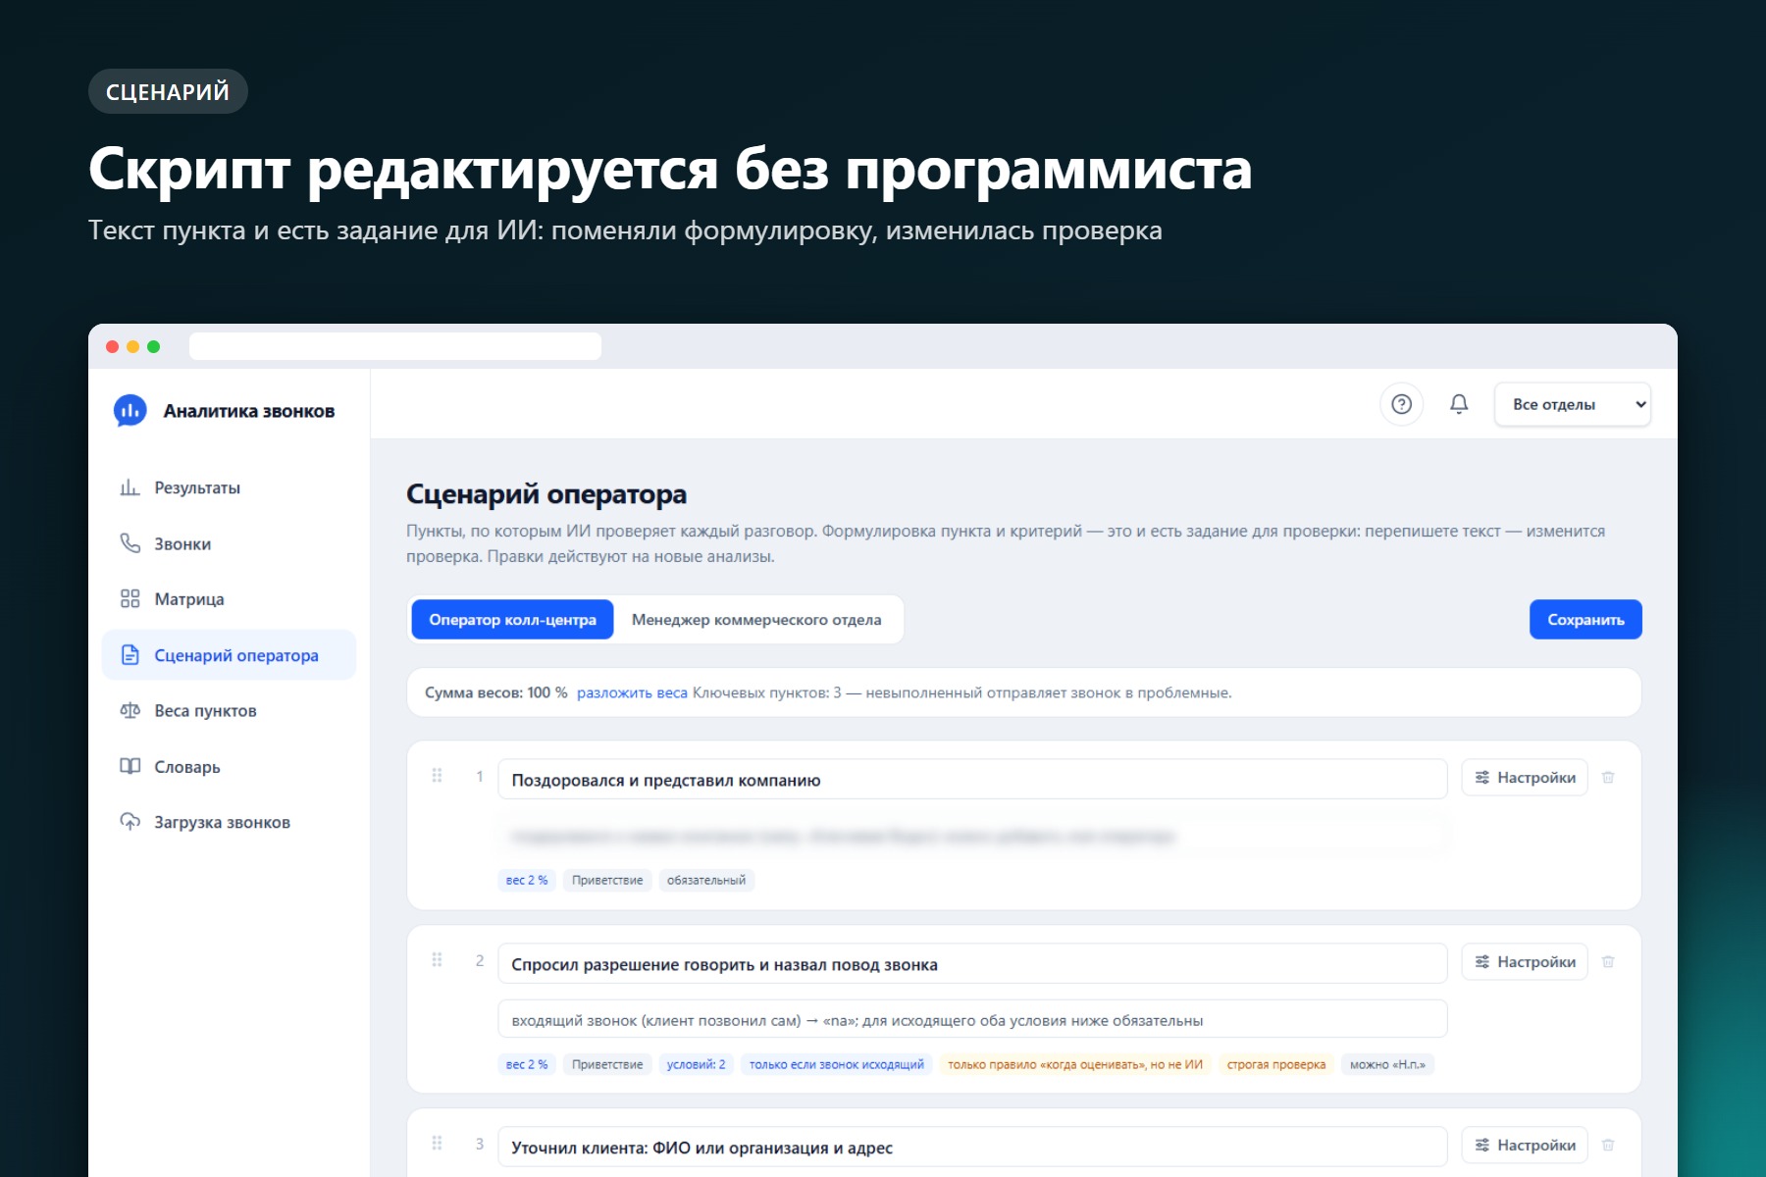Viewport: 1766px width, 1177px height.
Task: Delete item 1 with trash icon
Action: point(1608,778)
